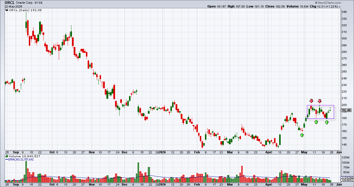Click the 240 price axis label
This screenshot has width=354, height=187.
coord(344,78)
